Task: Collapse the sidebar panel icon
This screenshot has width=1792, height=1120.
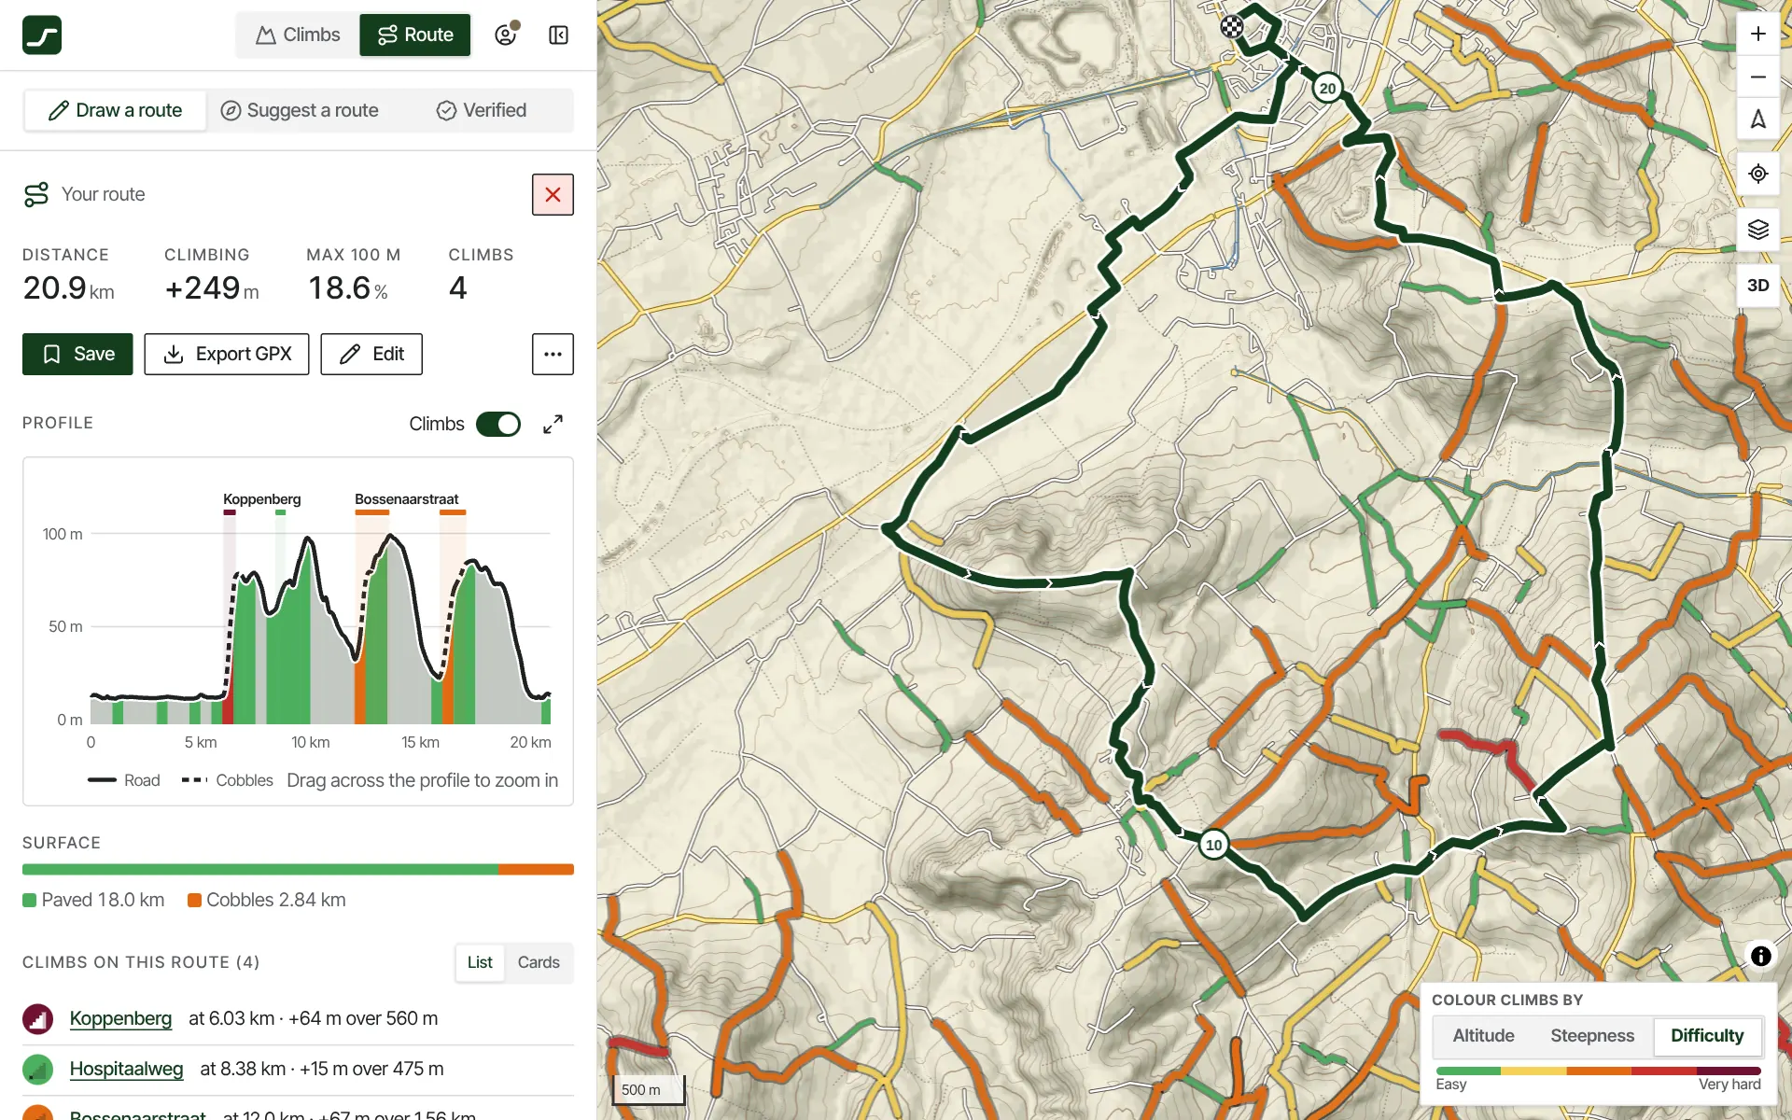Action: [558, 35]
